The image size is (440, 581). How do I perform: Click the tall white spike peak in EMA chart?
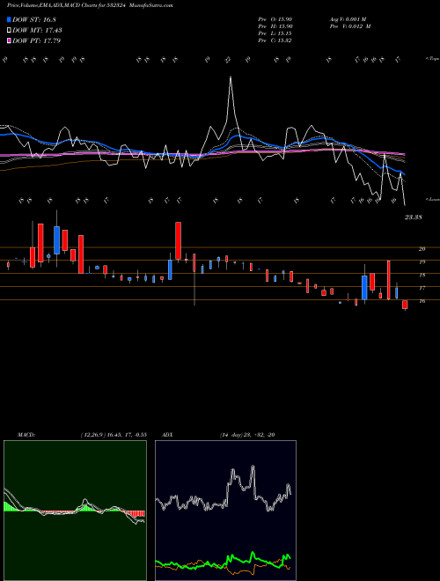[231, 77]
